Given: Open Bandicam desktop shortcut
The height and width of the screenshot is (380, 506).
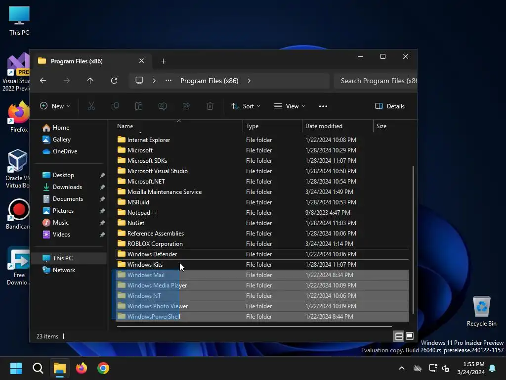Looking at the screenshot, I should [x=18, y=214].
